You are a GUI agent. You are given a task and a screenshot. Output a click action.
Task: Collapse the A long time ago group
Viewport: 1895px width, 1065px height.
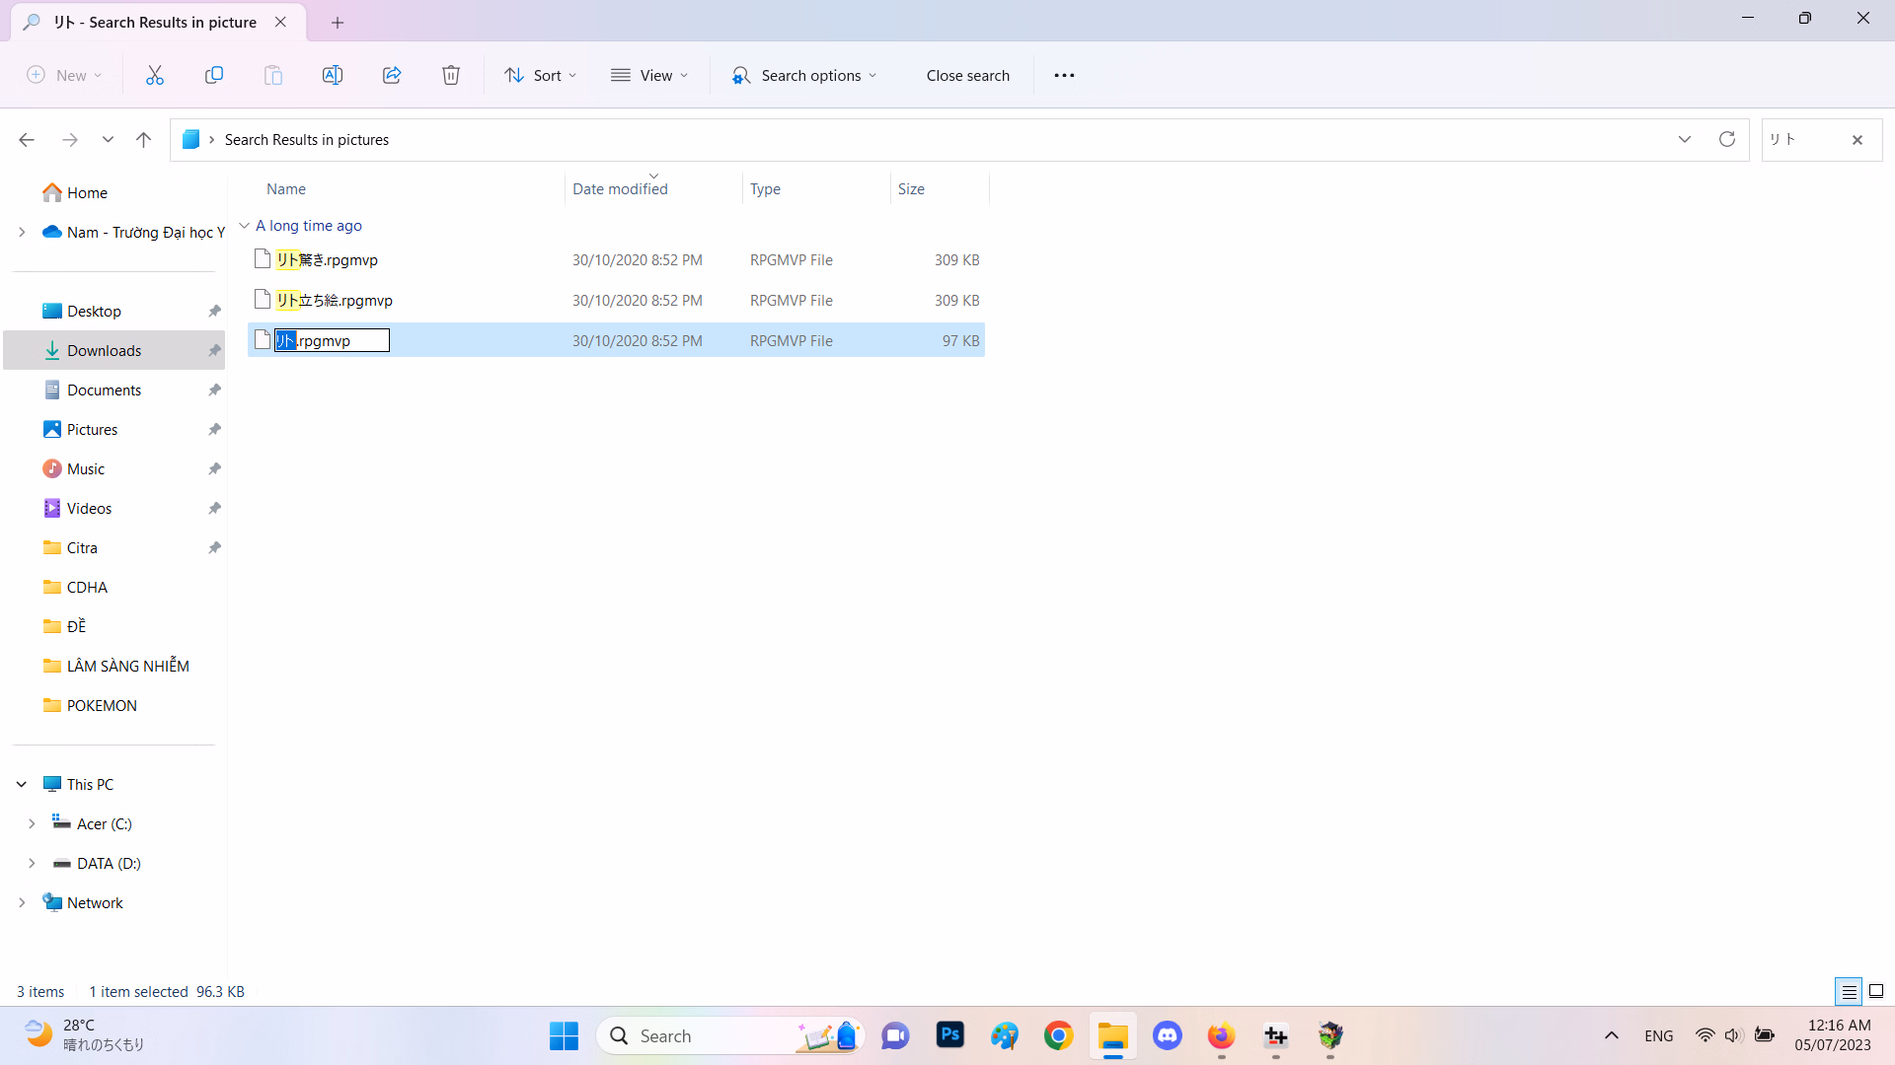coord(244,226)
